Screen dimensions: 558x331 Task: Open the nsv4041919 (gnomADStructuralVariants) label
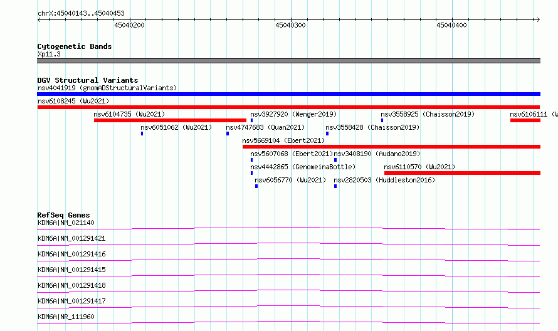[x=107, y=88]
